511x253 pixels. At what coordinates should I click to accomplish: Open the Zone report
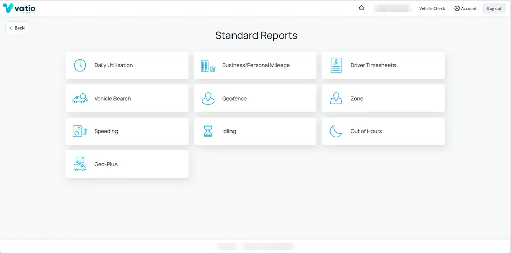[383, 98]
